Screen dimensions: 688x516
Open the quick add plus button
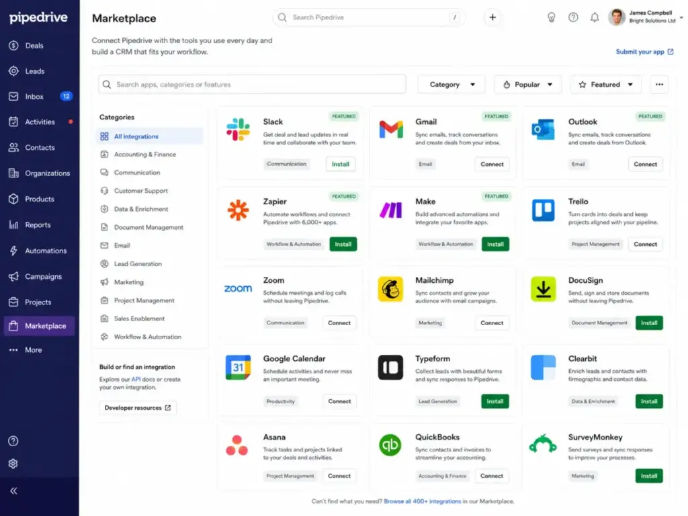coord(492,17)
